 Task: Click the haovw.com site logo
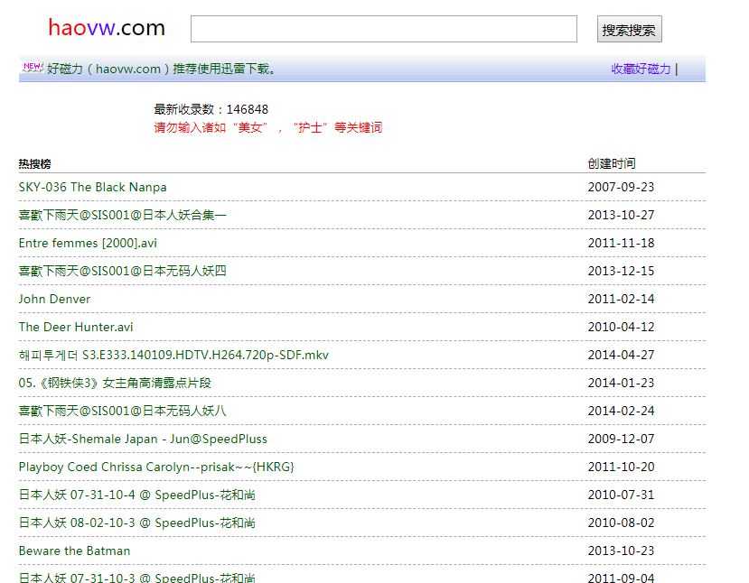pos(107,28)
